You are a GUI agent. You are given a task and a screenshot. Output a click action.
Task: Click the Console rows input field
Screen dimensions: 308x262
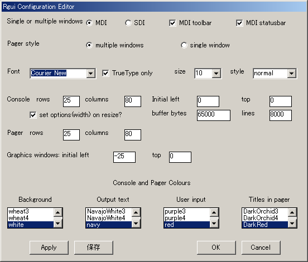[71, 101]
